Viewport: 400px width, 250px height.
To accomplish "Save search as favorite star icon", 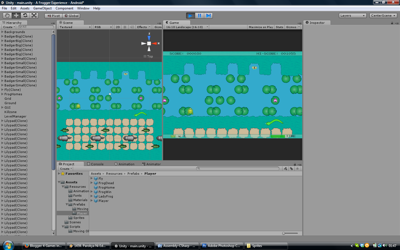I will click(297, 169).
